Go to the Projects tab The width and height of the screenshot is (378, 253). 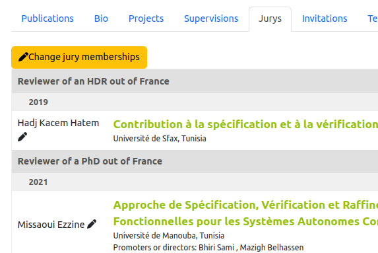[146, 18]
